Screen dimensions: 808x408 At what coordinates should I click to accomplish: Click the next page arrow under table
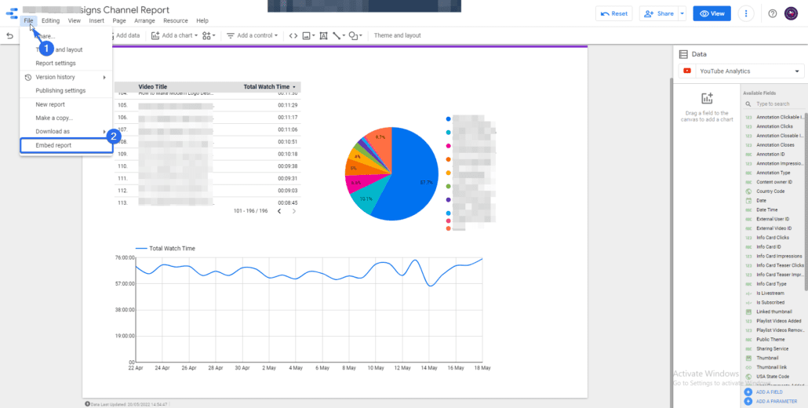tap(294, 211)
